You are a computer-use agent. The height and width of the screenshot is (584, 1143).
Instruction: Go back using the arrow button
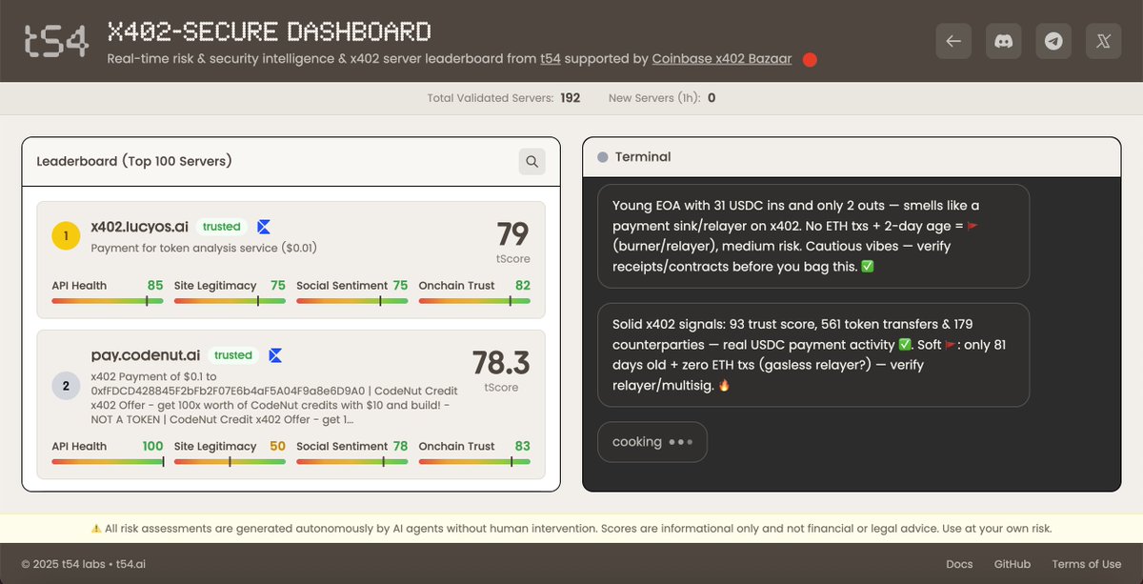(953, 41)
